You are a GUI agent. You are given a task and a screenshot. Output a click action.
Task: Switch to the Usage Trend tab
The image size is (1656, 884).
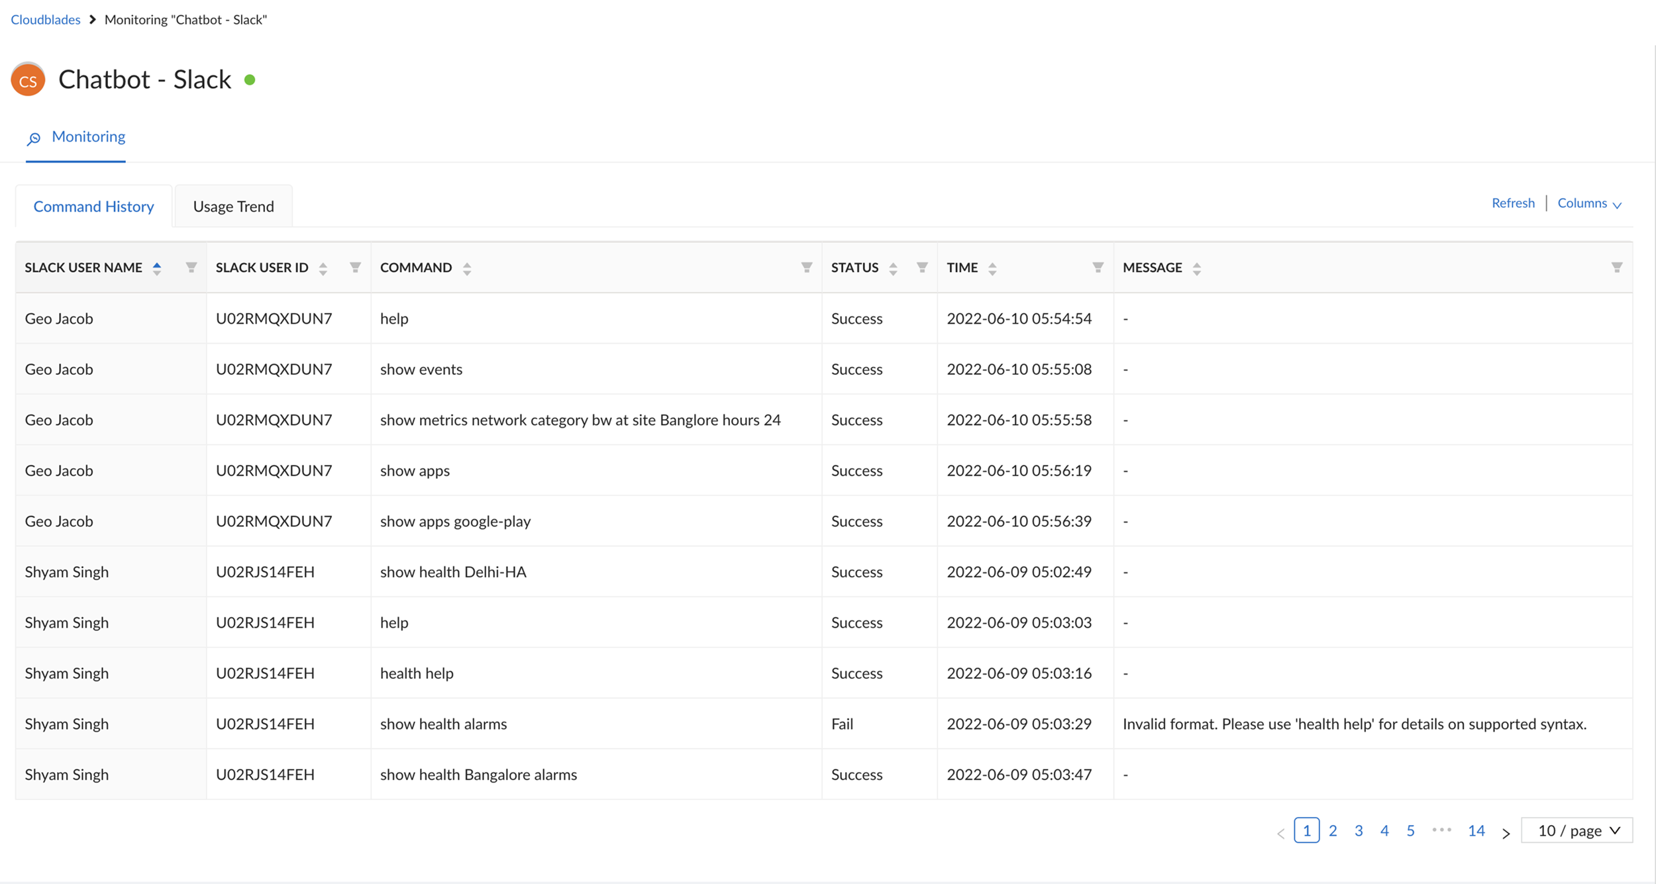click(233, 207)
